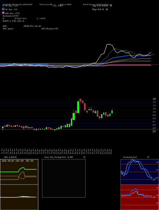Click the blue 20 Day legend swatch

pos(3,5)
